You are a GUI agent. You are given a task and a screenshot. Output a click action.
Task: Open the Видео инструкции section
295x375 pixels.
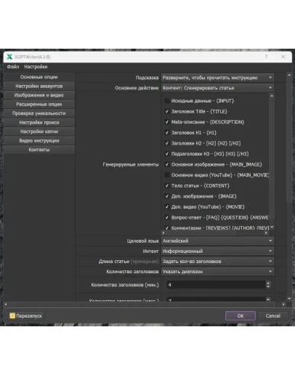pos(39,140)
